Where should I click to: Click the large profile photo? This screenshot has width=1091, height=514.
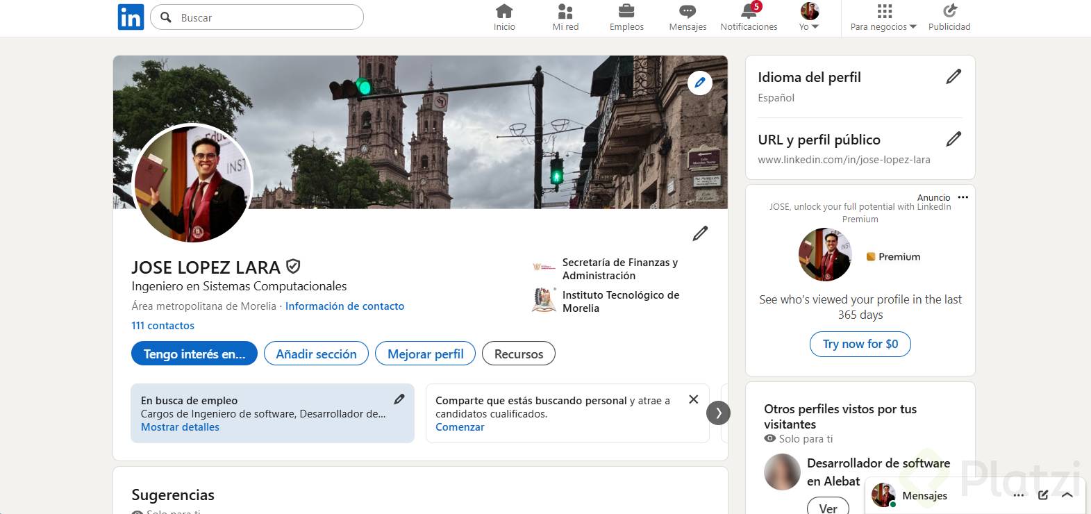pyautogui.click(x=192, y=184)
